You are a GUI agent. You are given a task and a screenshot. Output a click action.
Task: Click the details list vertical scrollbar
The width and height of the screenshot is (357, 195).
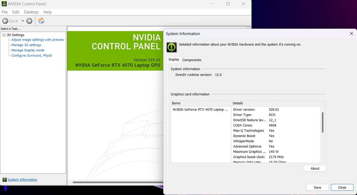[x=323, y=122]
